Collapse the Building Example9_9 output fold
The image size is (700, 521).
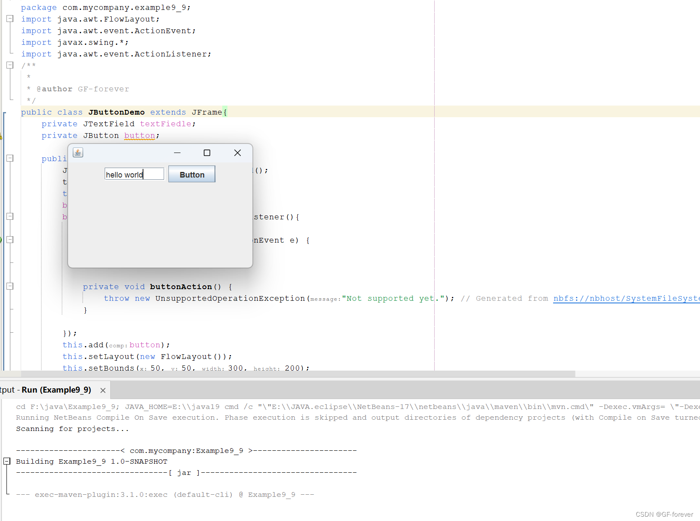(x=7, y=462)
